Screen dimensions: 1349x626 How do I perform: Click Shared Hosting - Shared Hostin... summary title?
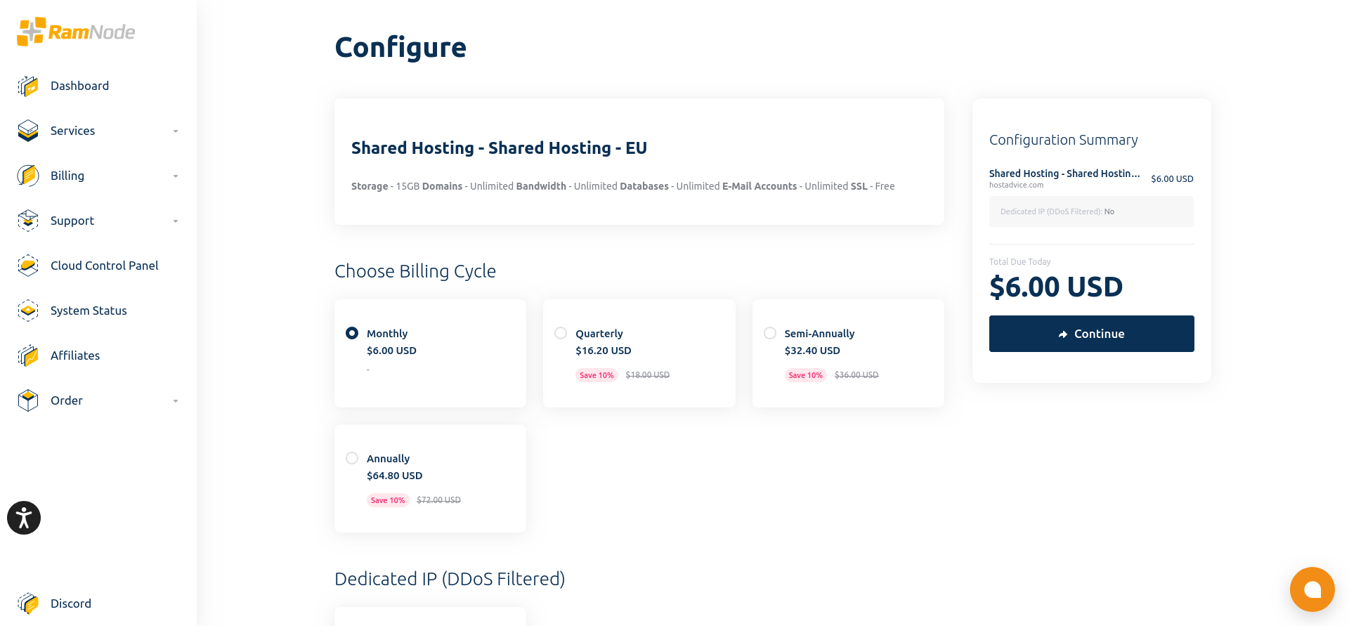(1064, 174)
